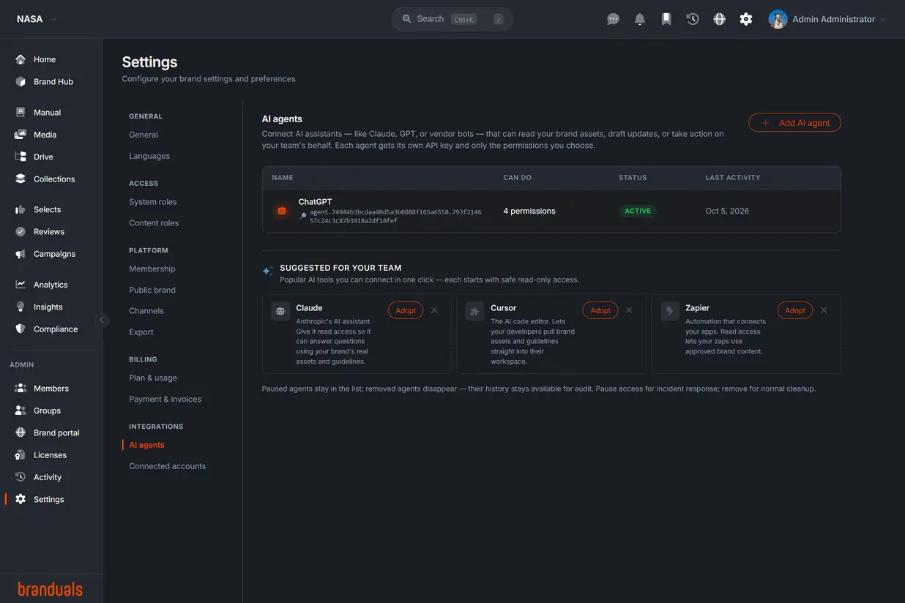Click the Analytics chart icon
The height and width of the screenshot is (603, 905).
(21, 285)
